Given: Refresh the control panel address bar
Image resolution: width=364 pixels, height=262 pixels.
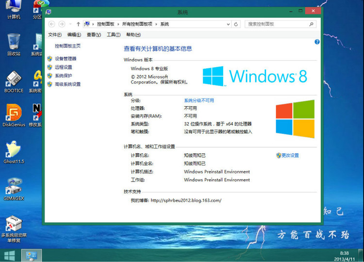Looking at the screenshot, I should [236, 24].
